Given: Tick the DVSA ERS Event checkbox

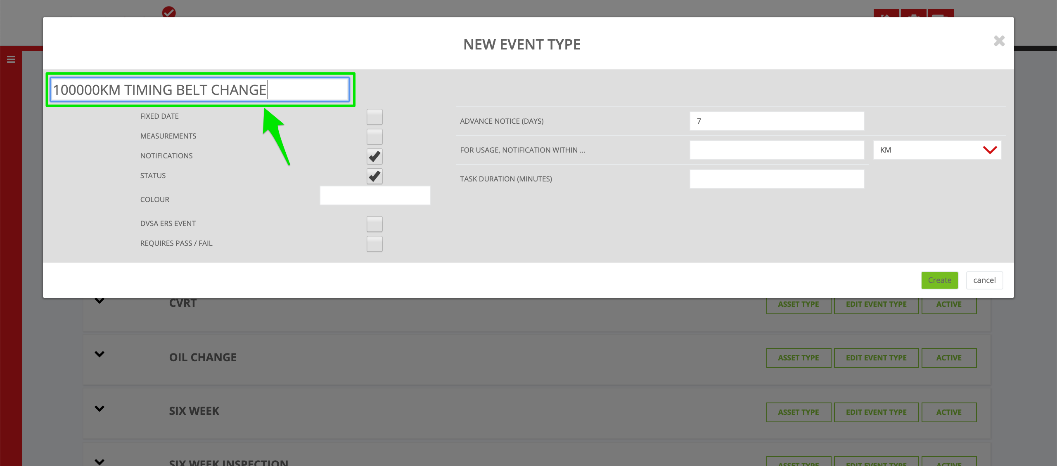Looking at the screenshot, I should 374,224.
